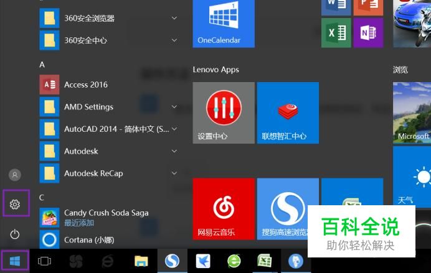Expand the Autodesk ReCap folder chevron
The image size is (431, 273).
coord(174,173)
